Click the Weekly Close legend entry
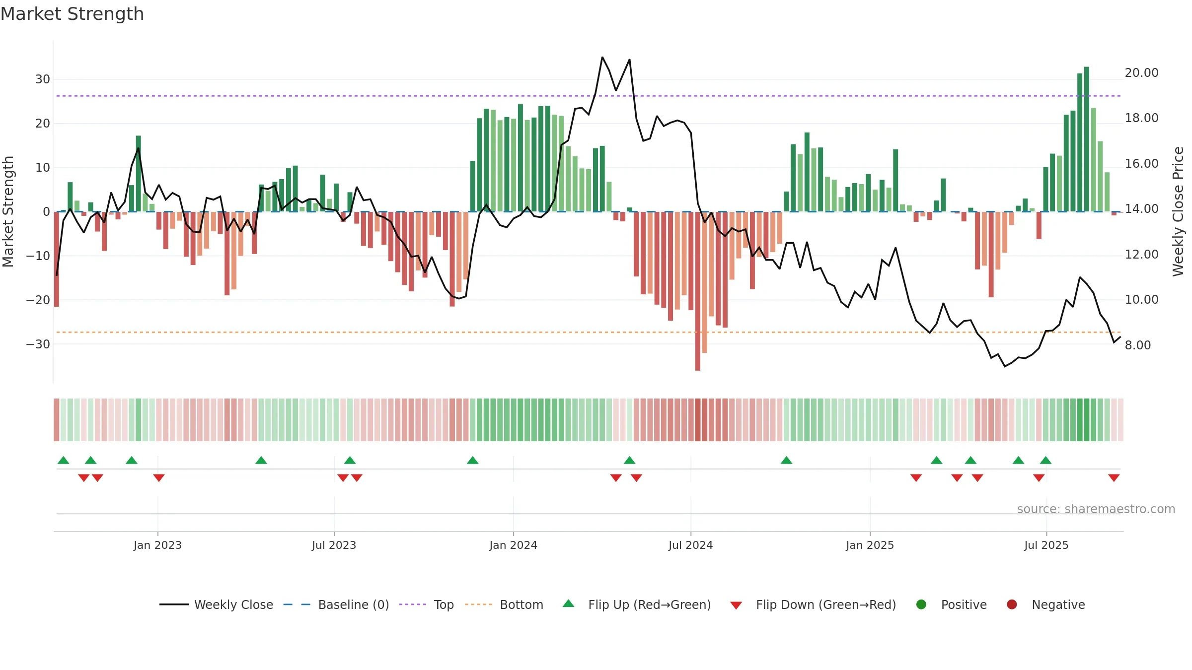The height and width of the screenshot is (670, 1192). [x=216, y=604]
